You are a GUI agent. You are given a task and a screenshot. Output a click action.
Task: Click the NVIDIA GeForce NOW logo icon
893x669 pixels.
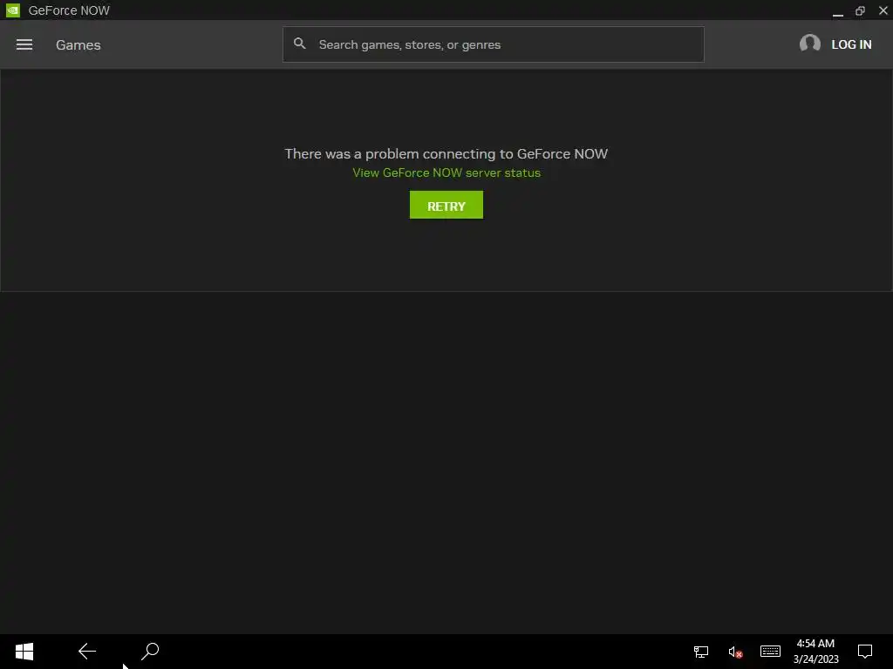point(12,10)
